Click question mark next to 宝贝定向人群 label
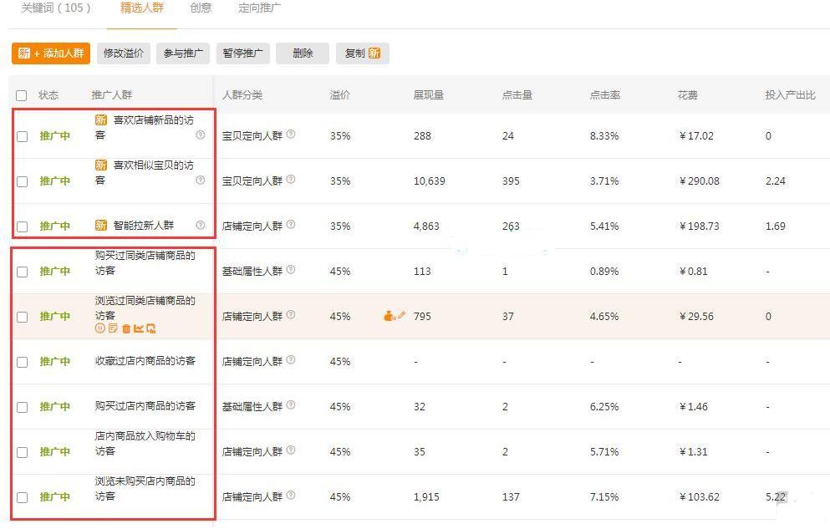Image resolution: width=830 pixels, height=529 pixels. 289,135
